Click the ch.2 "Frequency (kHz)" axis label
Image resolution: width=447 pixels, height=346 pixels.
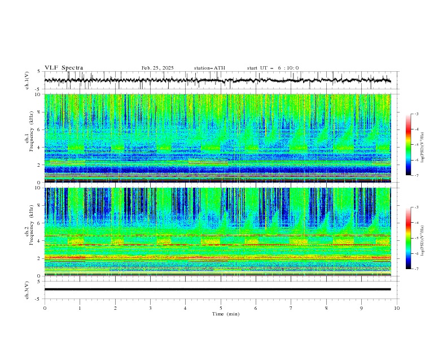[x=32, y=226]
